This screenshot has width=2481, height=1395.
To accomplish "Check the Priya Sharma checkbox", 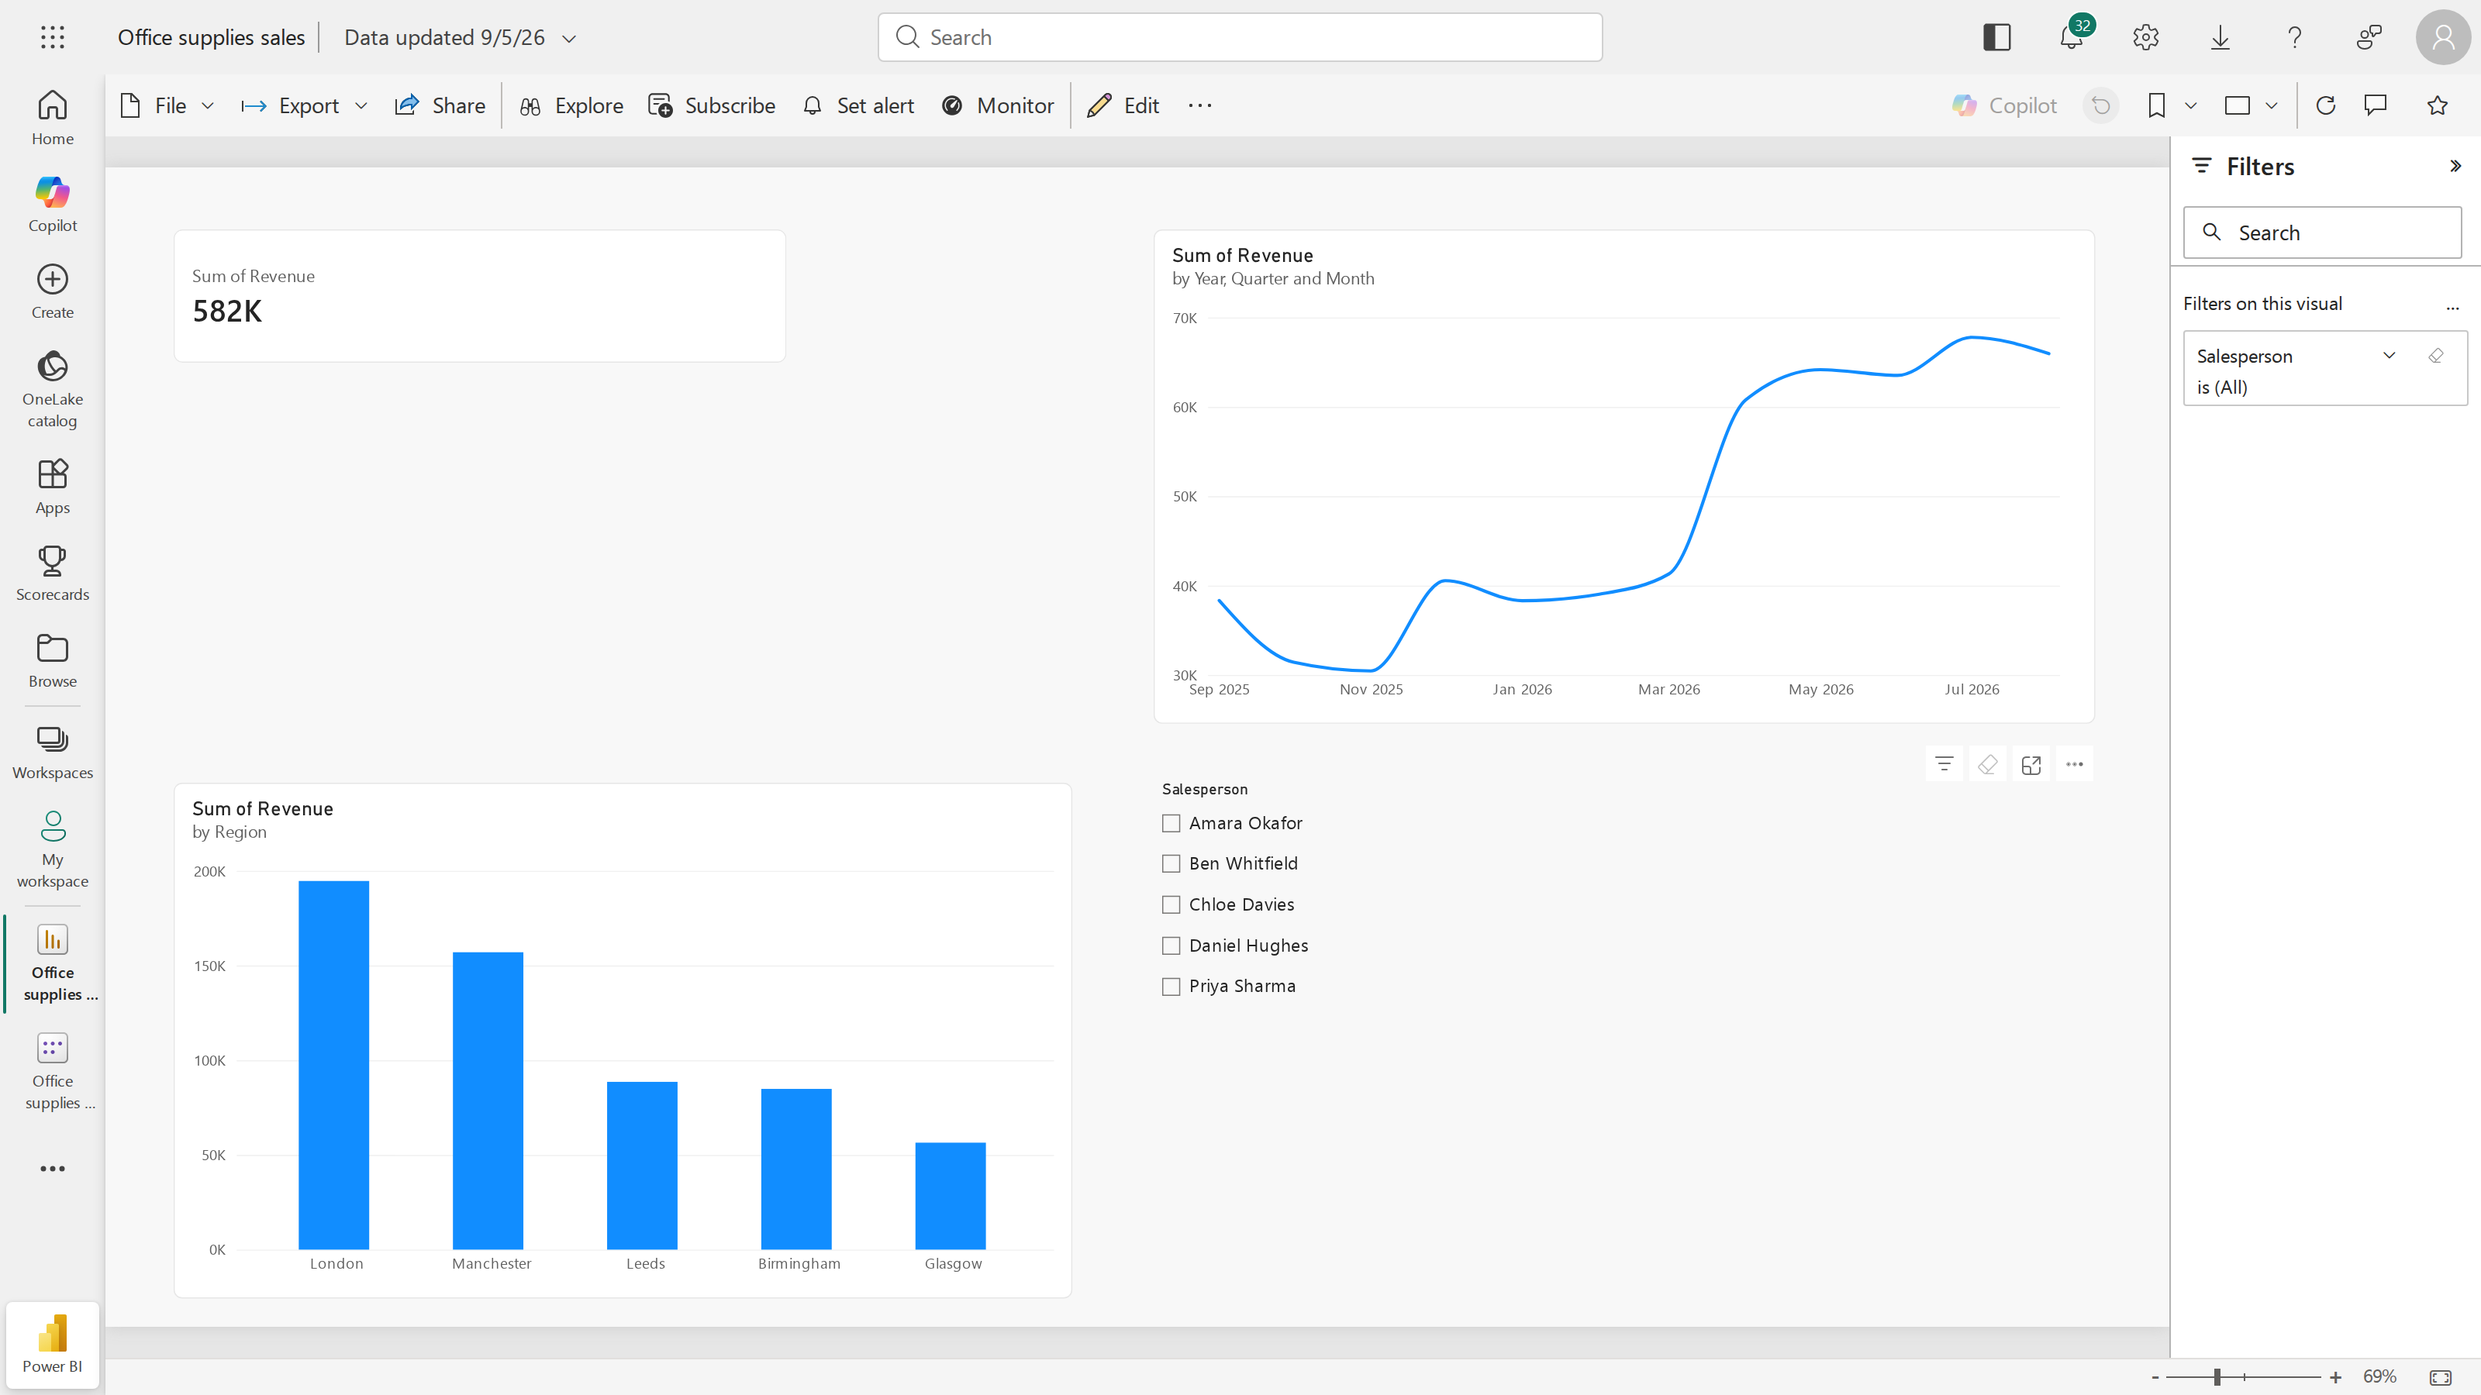I will (x=1171, y=987).
